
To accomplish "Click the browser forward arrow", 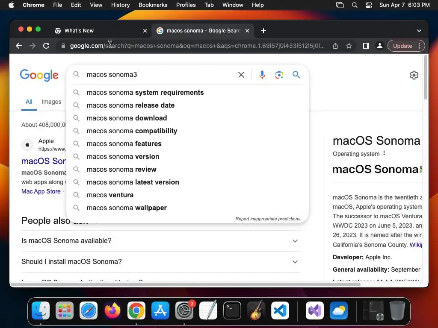I will click(33, 46).
